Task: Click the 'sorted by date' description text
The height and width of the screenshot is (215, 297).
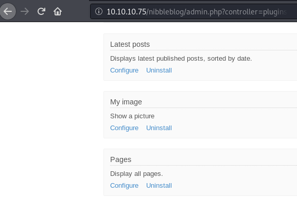Action: (x=230, y=59)
